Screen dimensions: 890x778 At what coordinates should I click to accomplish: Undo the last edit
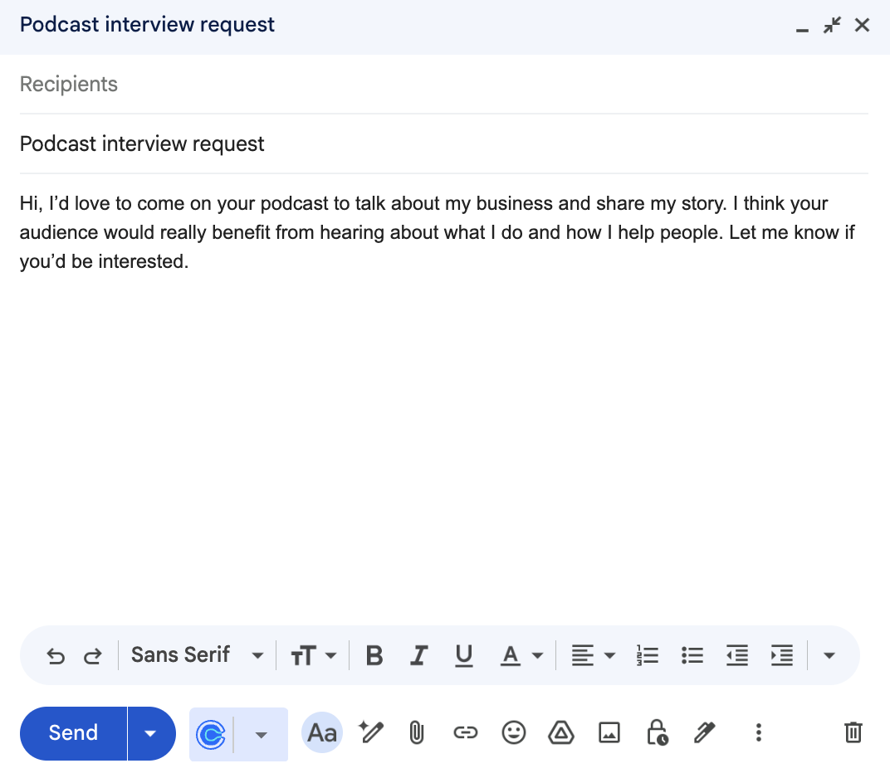pos(56,656)
